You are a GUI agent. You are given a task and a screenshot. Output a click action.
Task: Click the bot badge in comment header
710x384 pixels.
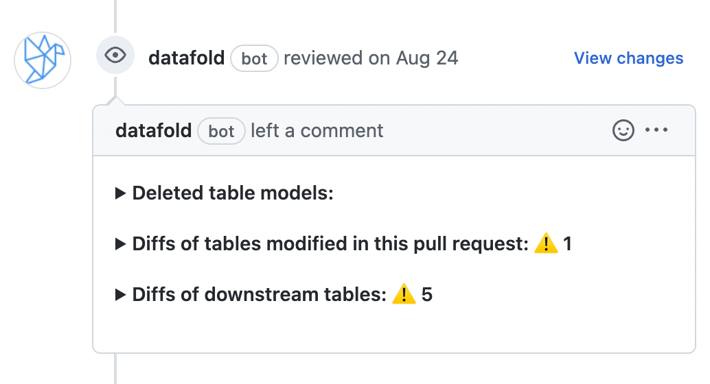tap(221, 131)
